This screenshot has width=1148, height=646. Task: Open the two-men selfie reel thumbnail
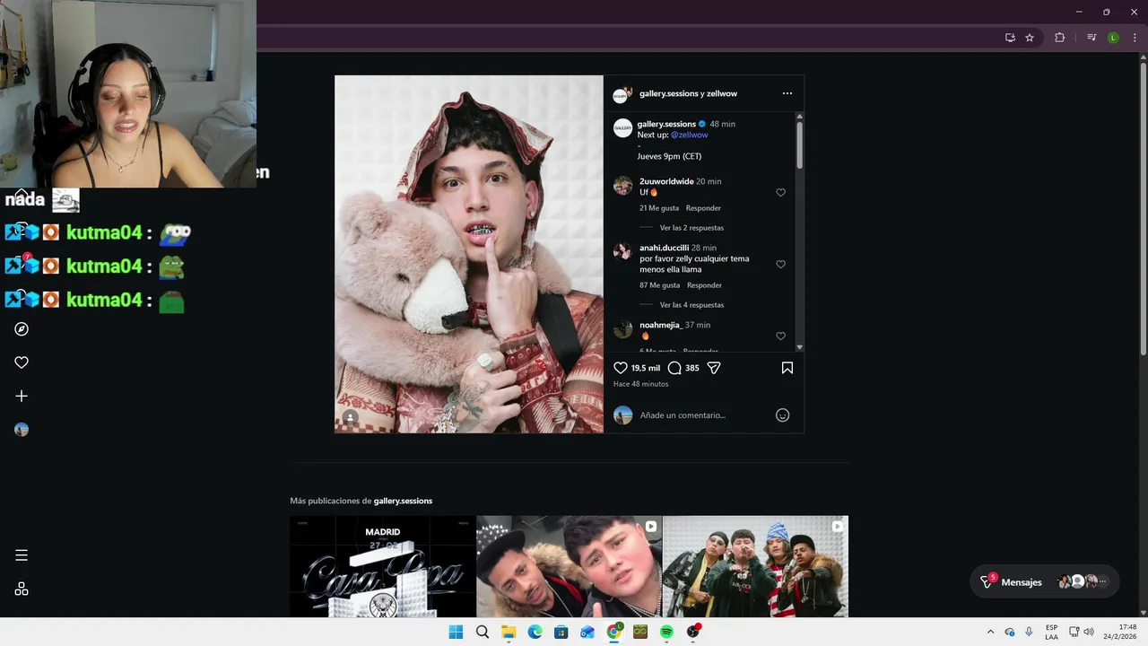point(569,566)
